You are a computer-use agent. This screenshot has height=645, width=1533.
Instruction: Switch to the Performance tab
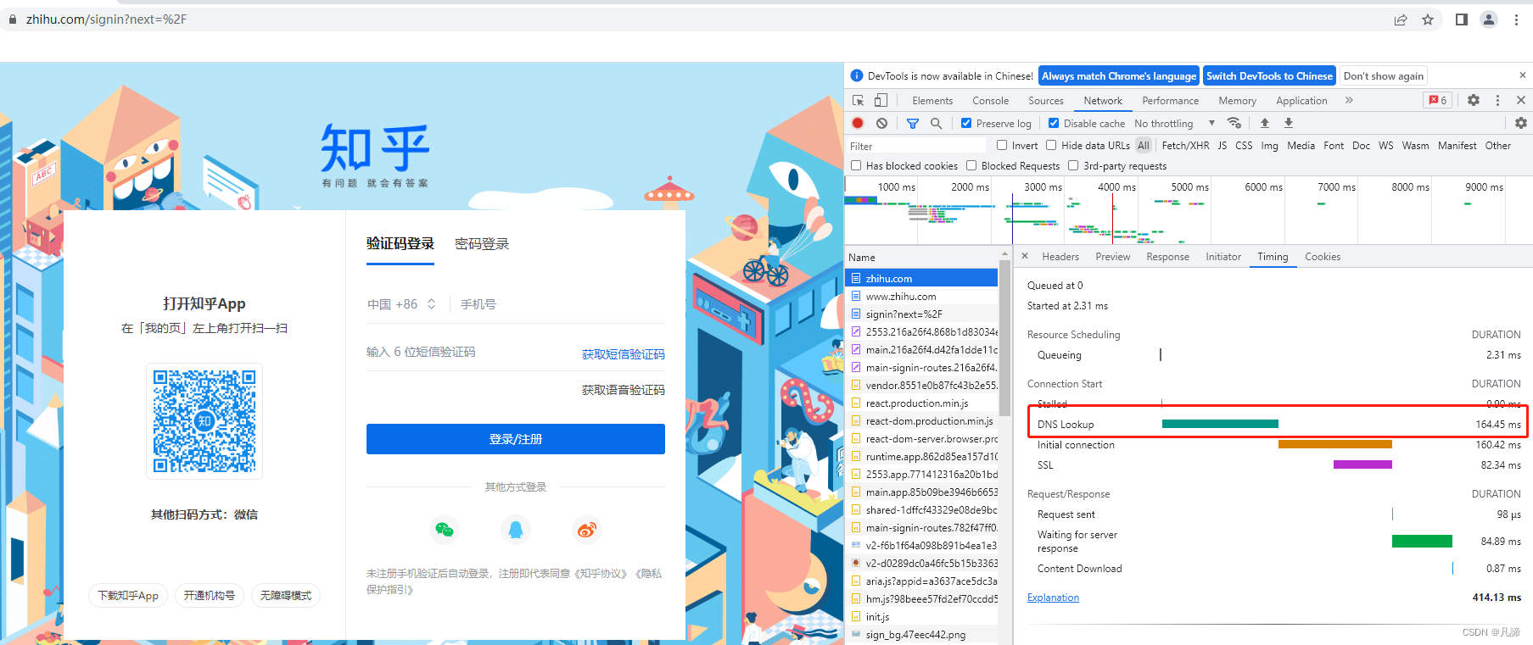pyautogui.click(x=1170, y=100)
